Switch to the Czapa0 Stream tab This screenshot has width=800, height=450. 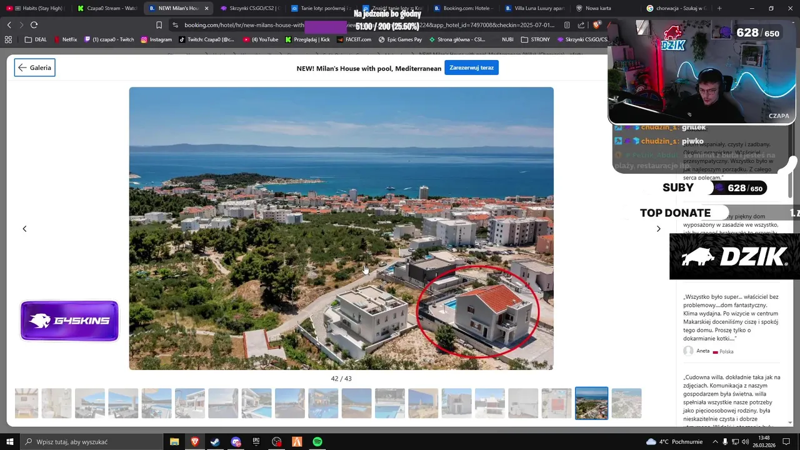(x=106, y=8)
